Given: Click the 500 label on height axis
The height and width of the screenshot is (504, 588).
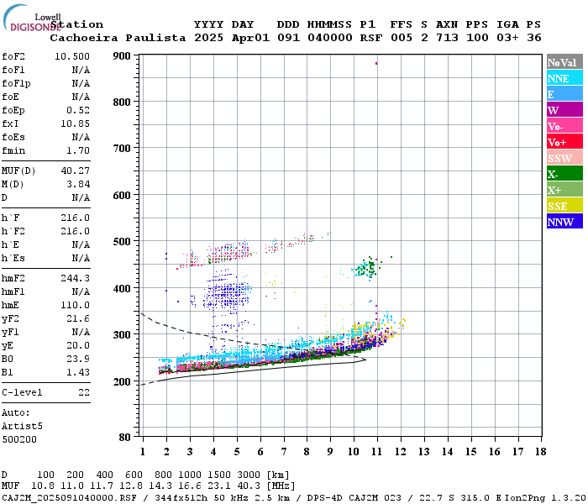Looking at the screenshot, I should pos(122,242).
